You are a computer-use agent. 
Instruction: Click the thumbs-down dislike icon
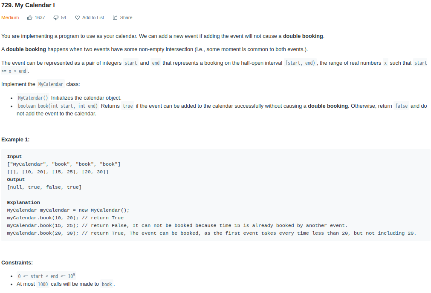pos(56,17)
